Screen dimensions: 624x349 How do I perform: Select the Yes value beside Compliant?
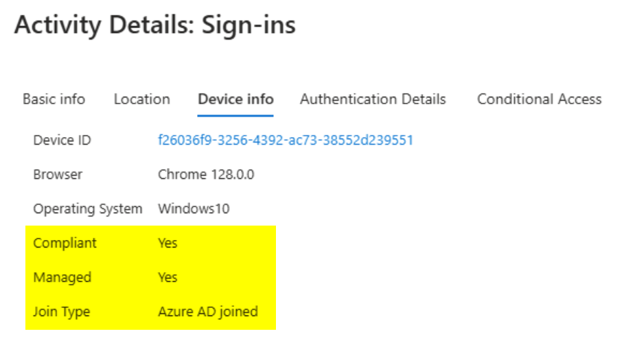point(167,243)
